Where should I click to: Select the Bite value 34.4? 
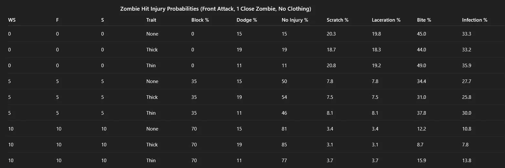click(x=422, y=81)
